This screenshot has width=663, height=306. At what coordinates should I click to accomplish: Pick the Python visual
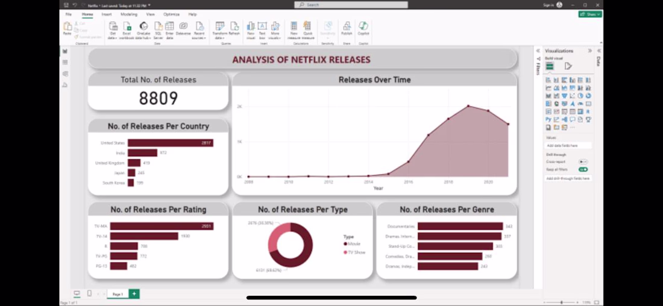click(x=548, y=120)
